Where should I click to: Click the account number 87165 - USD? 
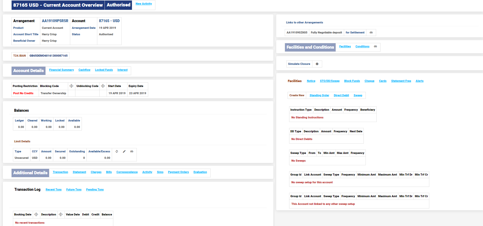109,21
